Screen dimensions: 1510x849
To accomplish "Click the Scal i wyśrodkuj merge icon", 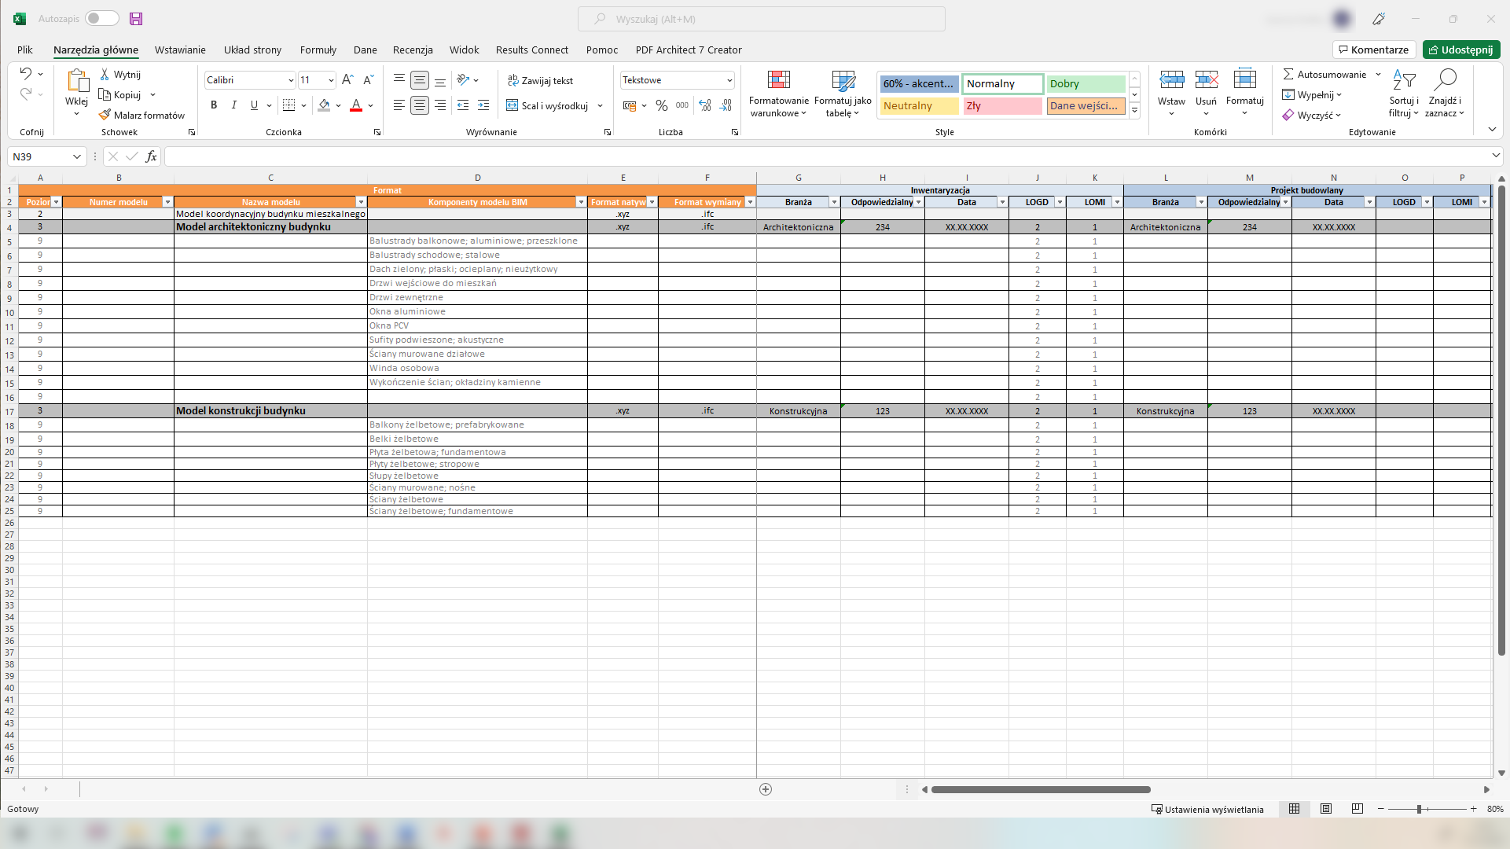I will (x=513, y=105).
